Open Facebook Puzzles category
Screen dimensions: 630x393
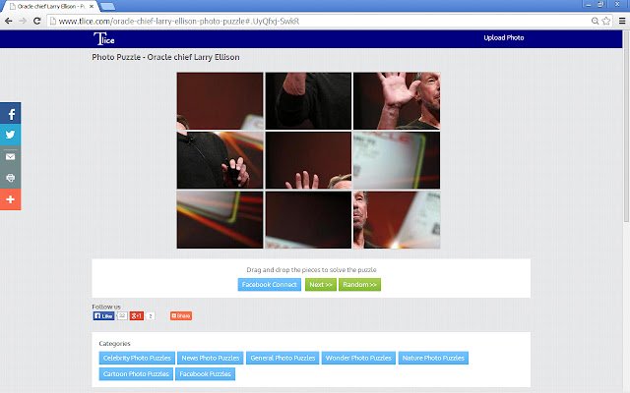coord(205,373)
